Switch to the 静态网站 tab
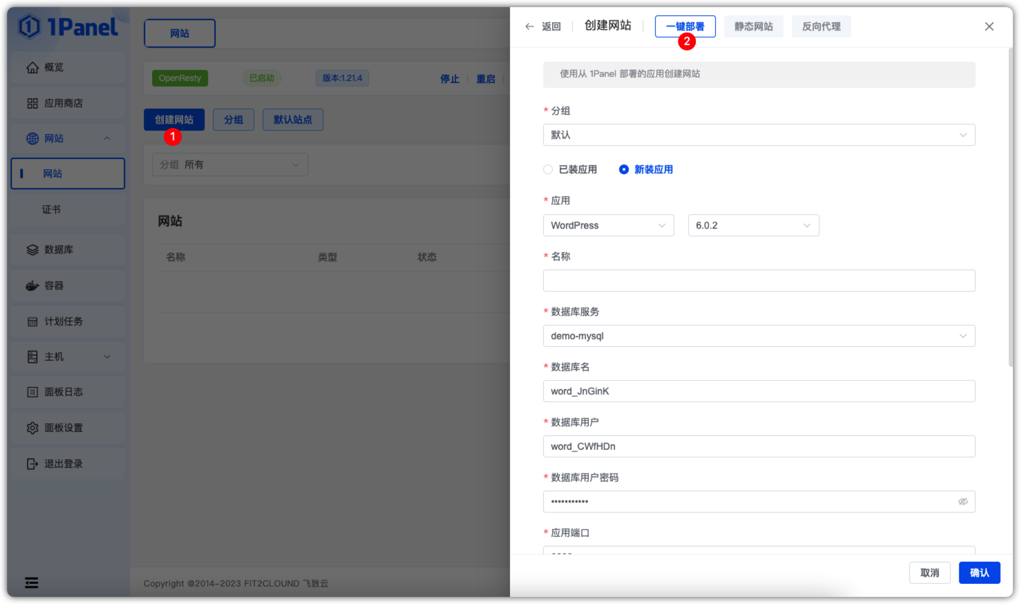 (x=753, y=26)
